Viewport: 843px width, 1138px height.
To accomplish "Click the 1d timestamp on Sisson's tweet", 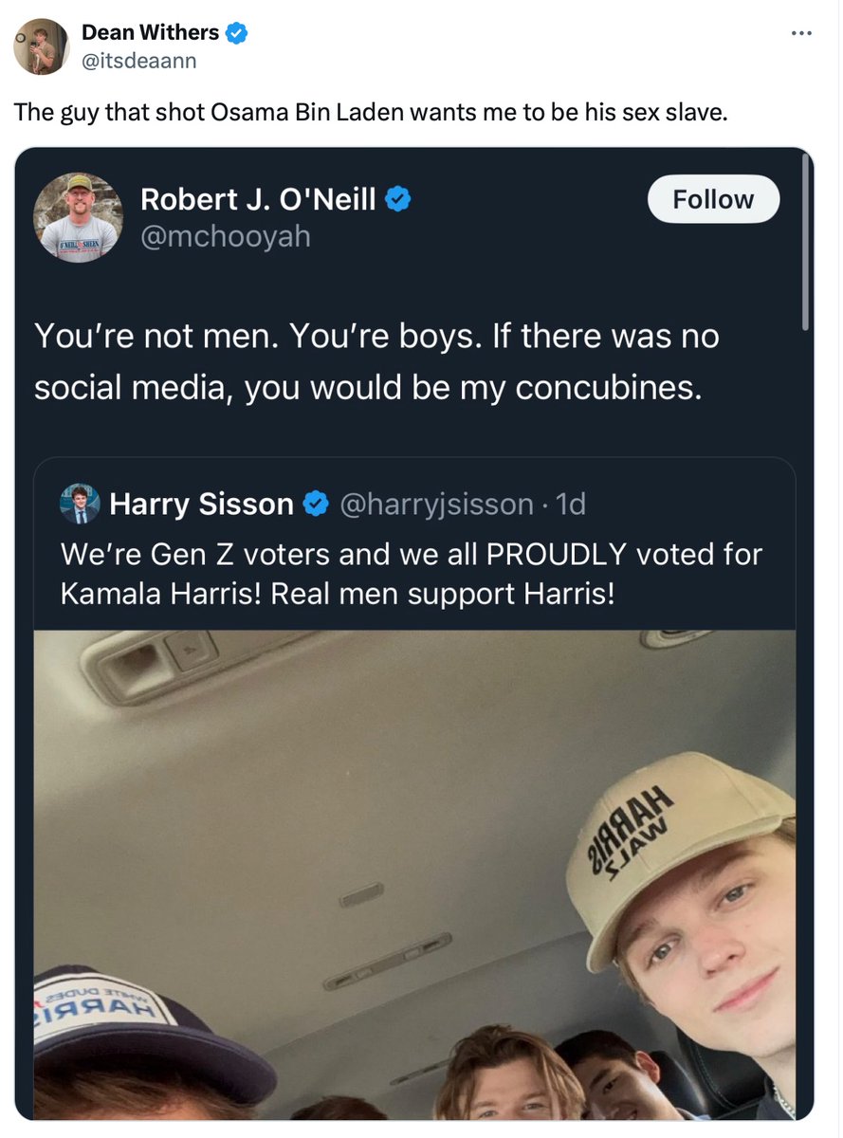I will (572, 505).
